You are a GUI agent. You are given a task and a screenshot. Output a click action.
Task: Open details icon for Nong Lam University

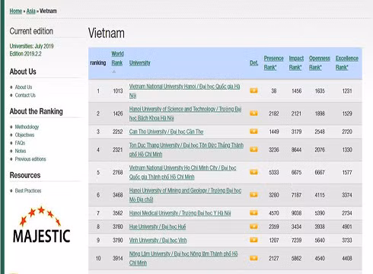click(x=253, y=258)
